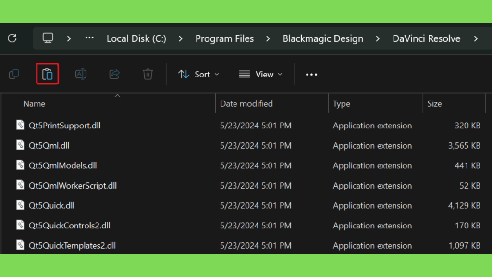Click the Share toolbar icon

coord(114,74)
